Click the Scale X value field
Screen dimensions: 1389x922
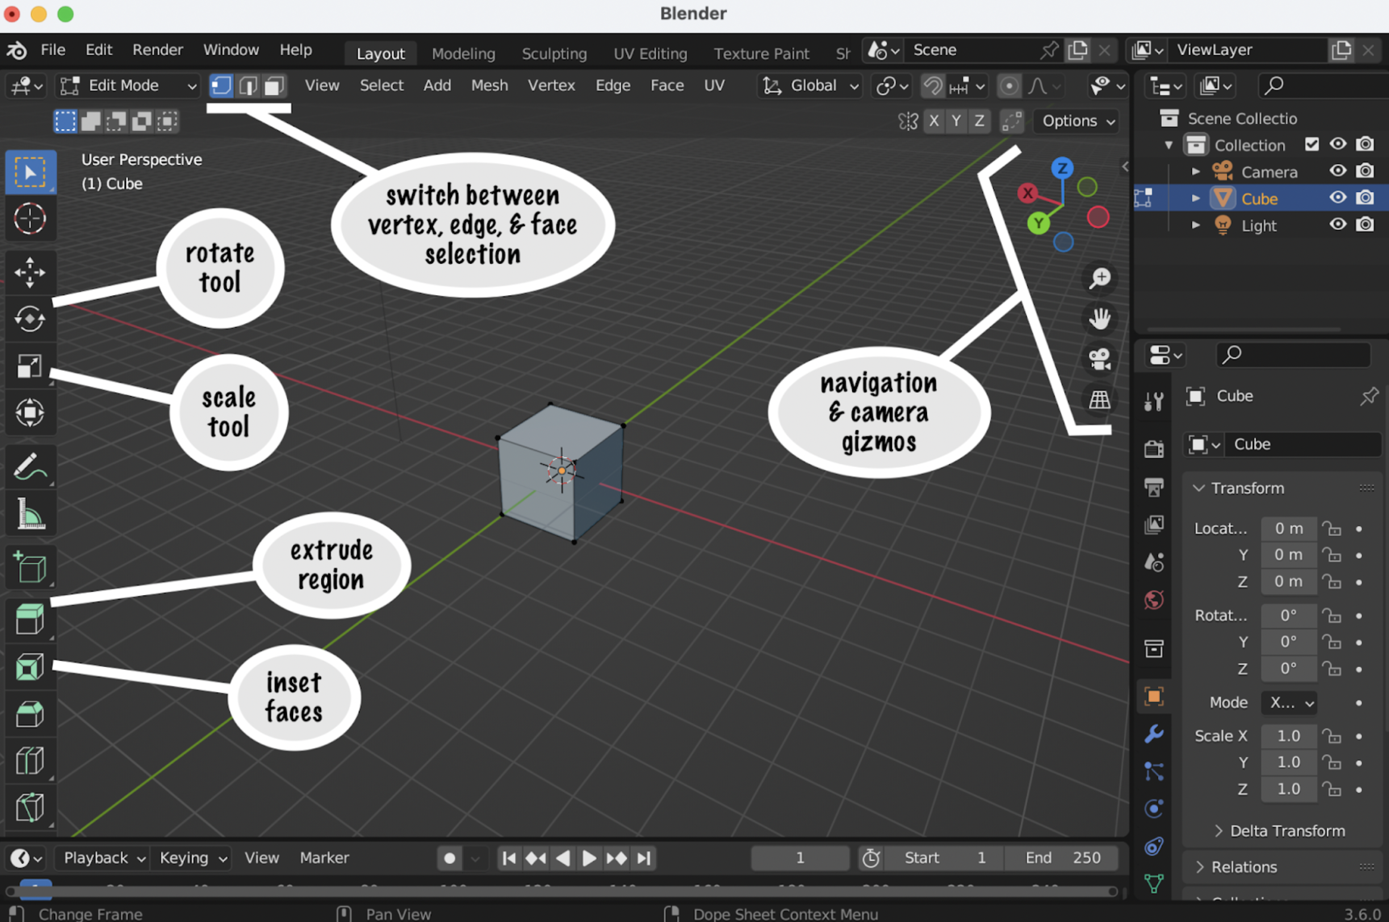[x=1288, y=736]
